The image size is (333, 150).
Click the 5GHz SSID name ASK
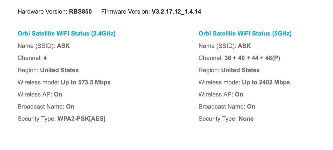tap(244, 46)
